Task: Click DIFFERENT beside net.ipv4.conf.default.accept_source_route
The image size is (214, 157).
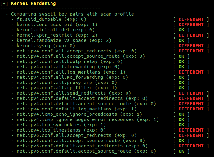Action: click(x=191, y=104)
